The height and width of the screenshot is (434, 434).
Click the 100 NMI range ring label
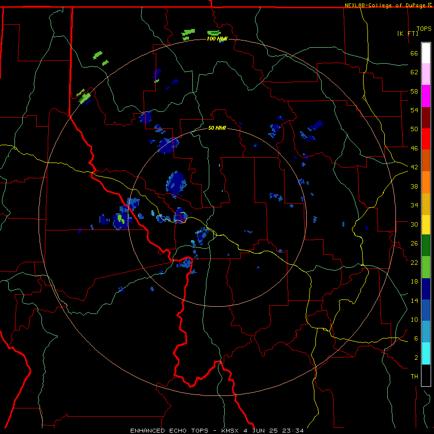(217, 39)
